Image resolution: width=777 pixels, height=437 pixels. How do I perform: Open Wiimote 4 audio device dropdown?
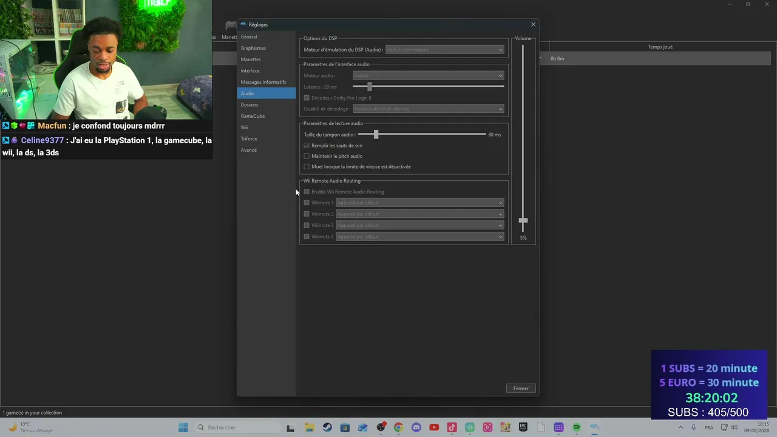(x=419, y=237)
